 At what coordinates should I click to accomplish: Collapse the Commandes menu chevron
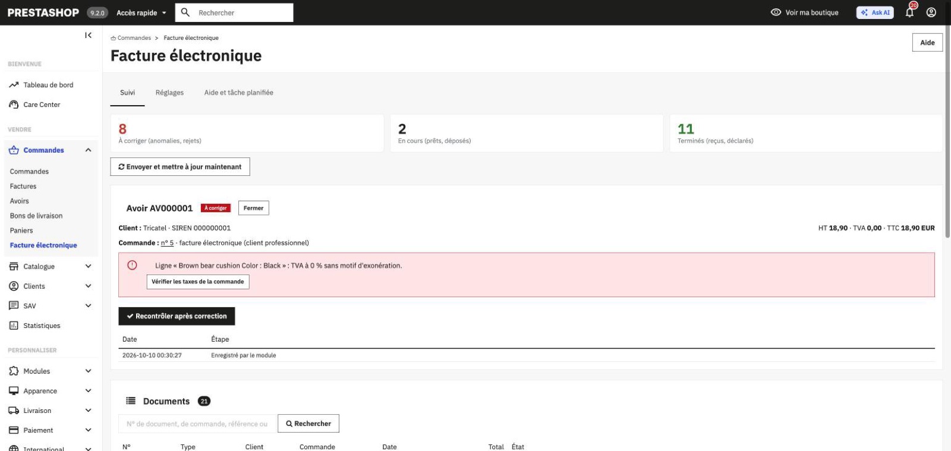pos(88,150)
